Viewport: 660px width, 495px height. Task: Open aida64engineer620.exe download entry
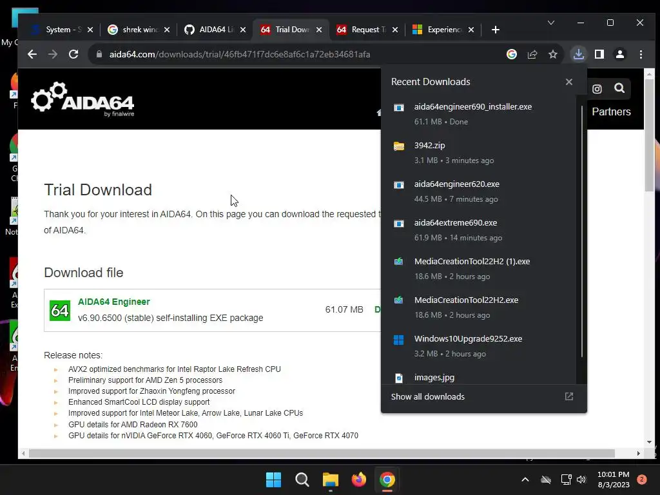point(480,191)
